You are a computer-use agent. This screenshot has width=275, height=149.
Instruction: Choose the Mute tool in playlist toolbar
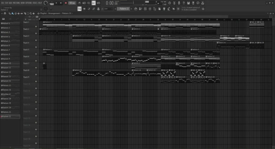click(18, 13)
